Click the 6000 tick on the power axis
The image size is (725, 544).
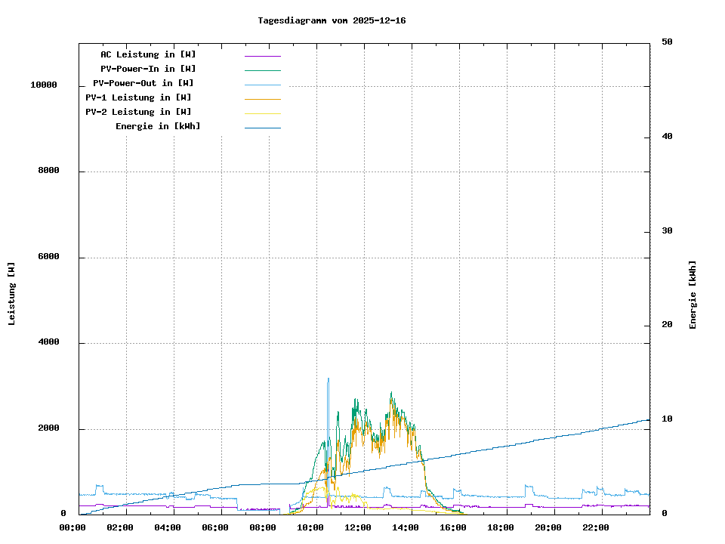pos(48,257)
